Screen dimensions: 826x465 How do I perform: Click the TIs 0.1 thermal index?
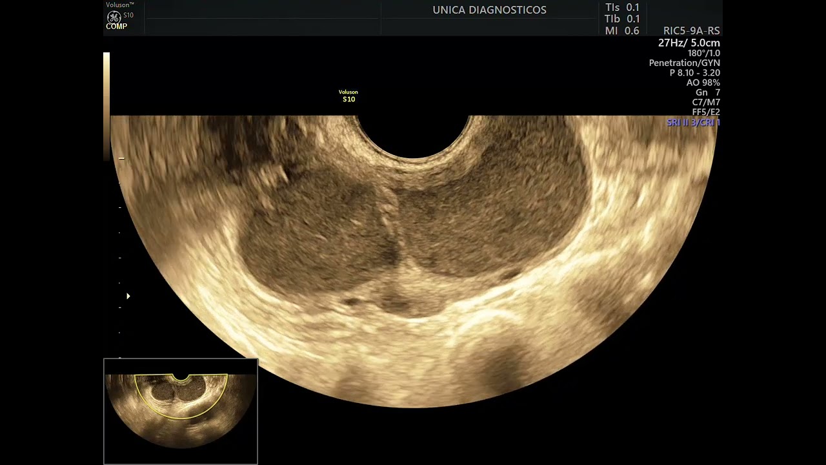click(x=622, y=8)
